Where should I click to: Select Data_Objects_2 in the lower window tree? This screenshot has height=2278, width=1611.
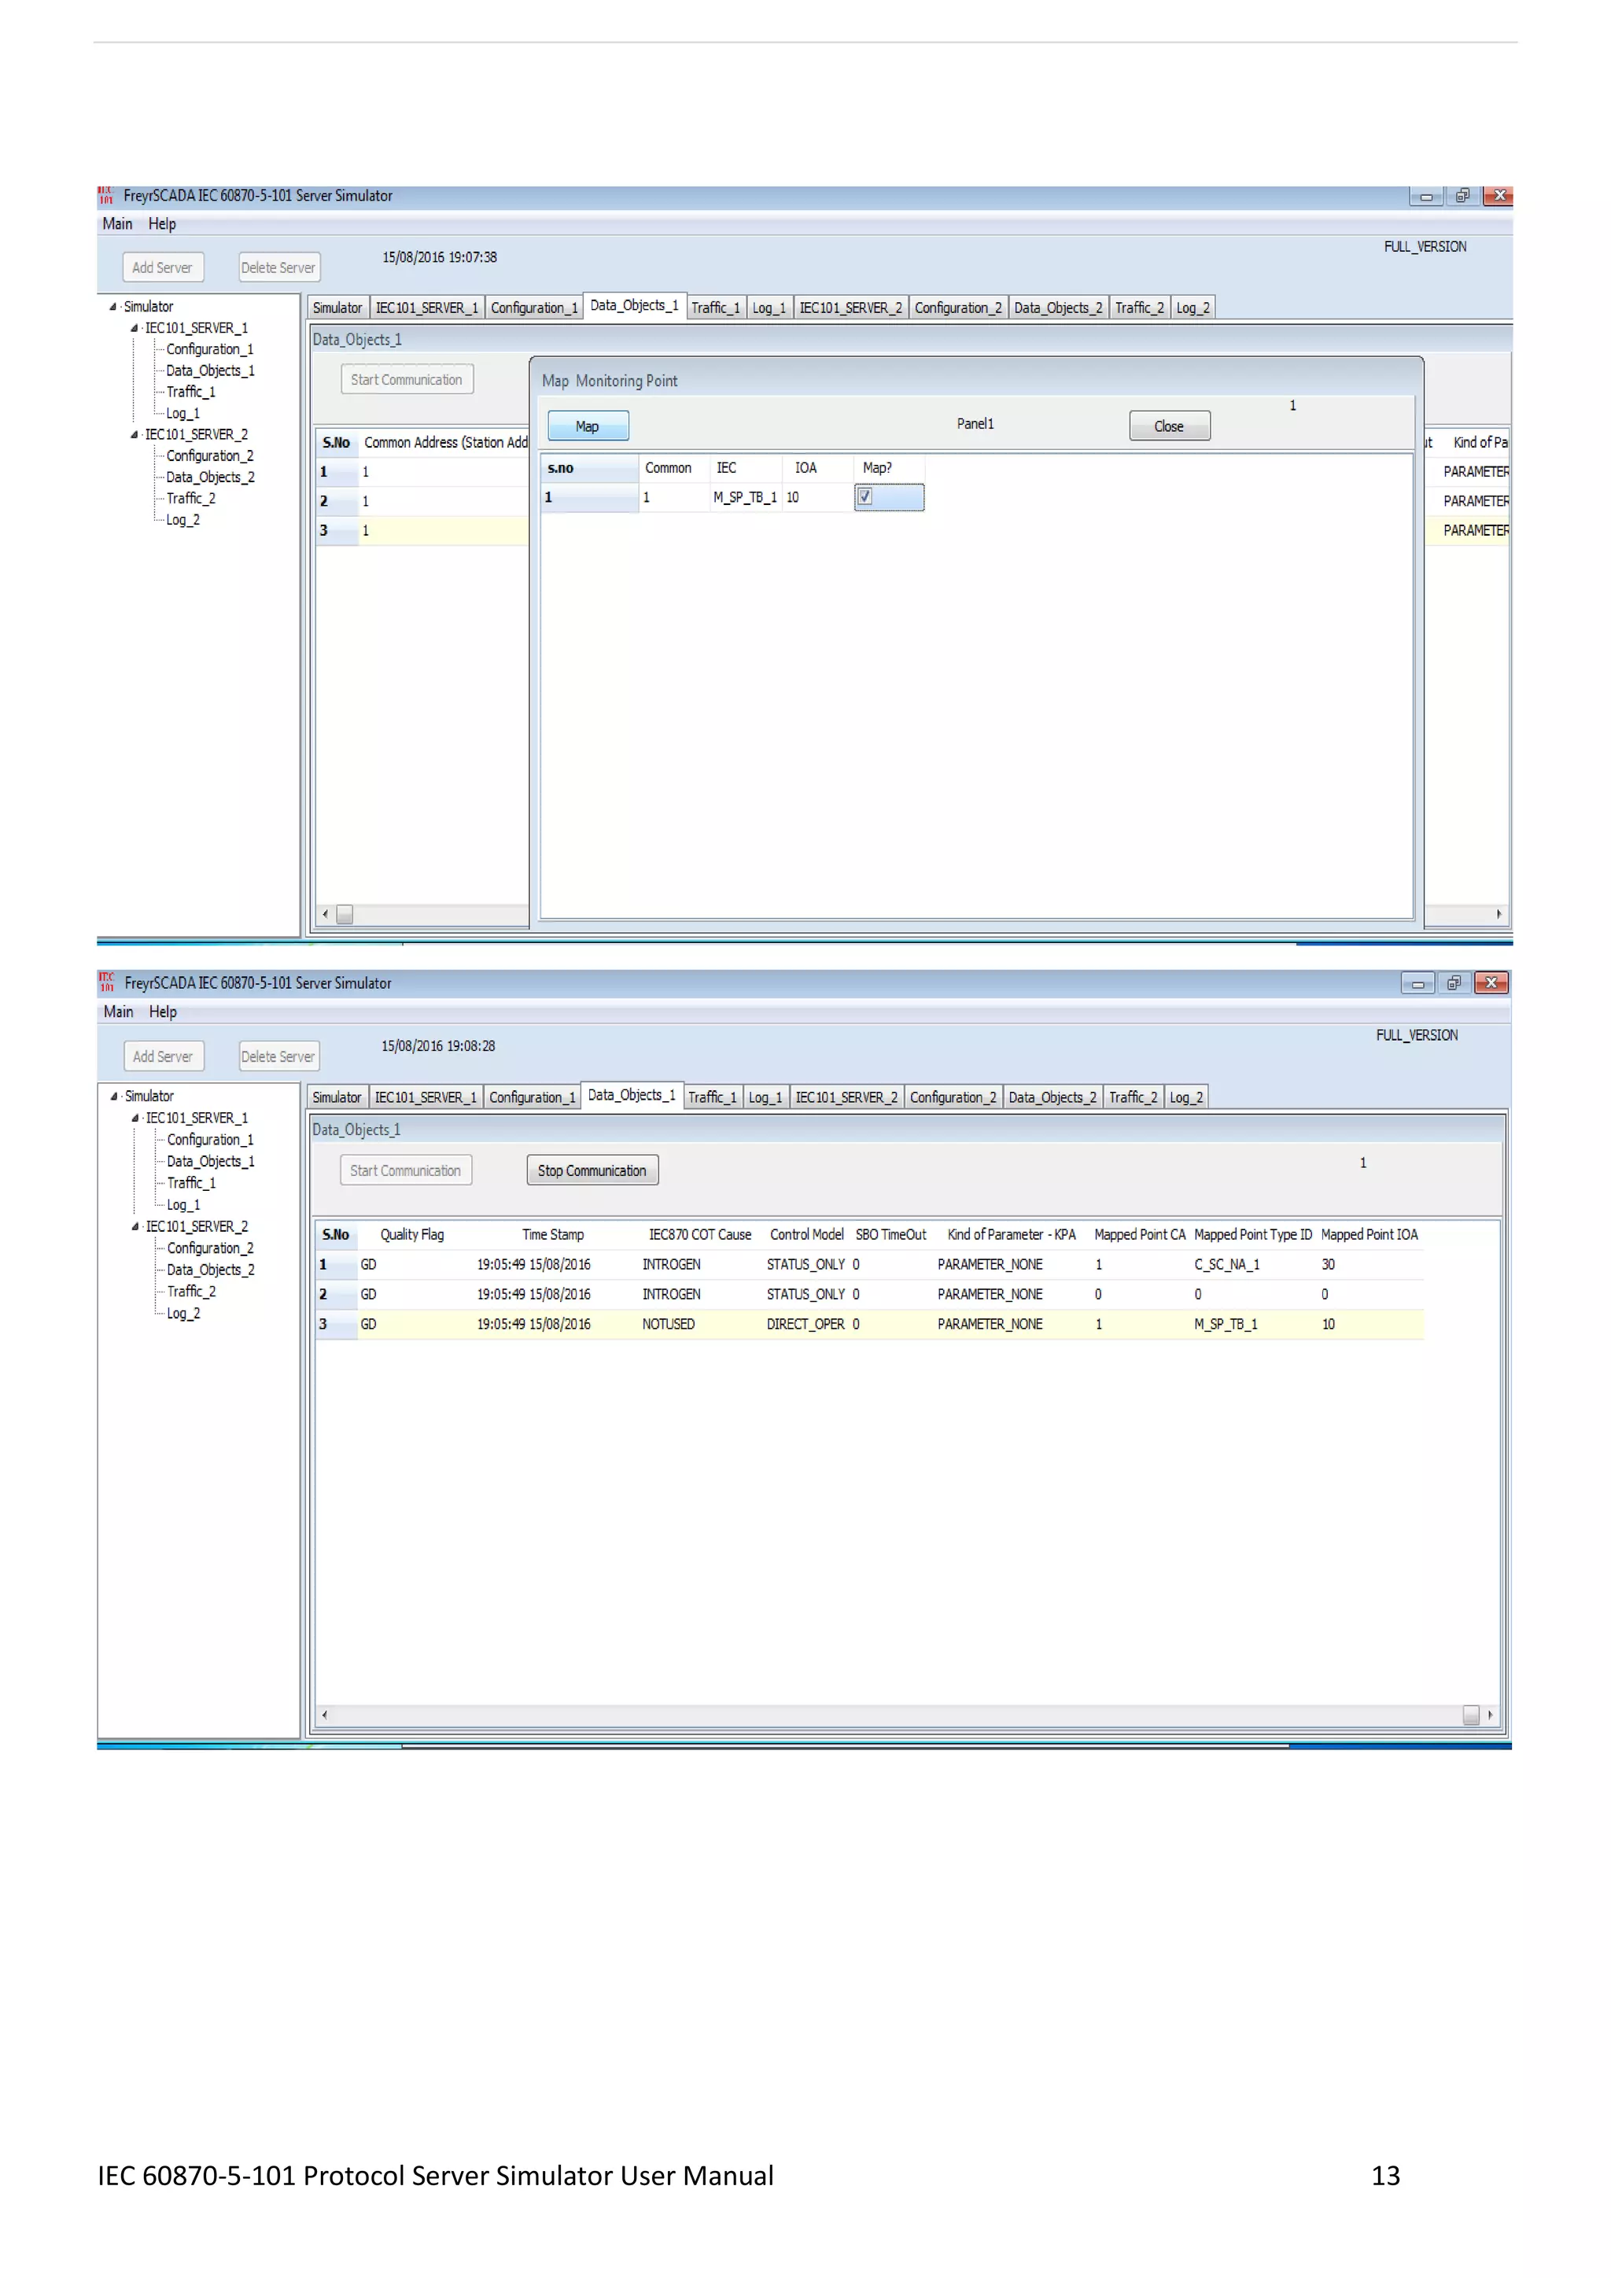point(210,1270)
